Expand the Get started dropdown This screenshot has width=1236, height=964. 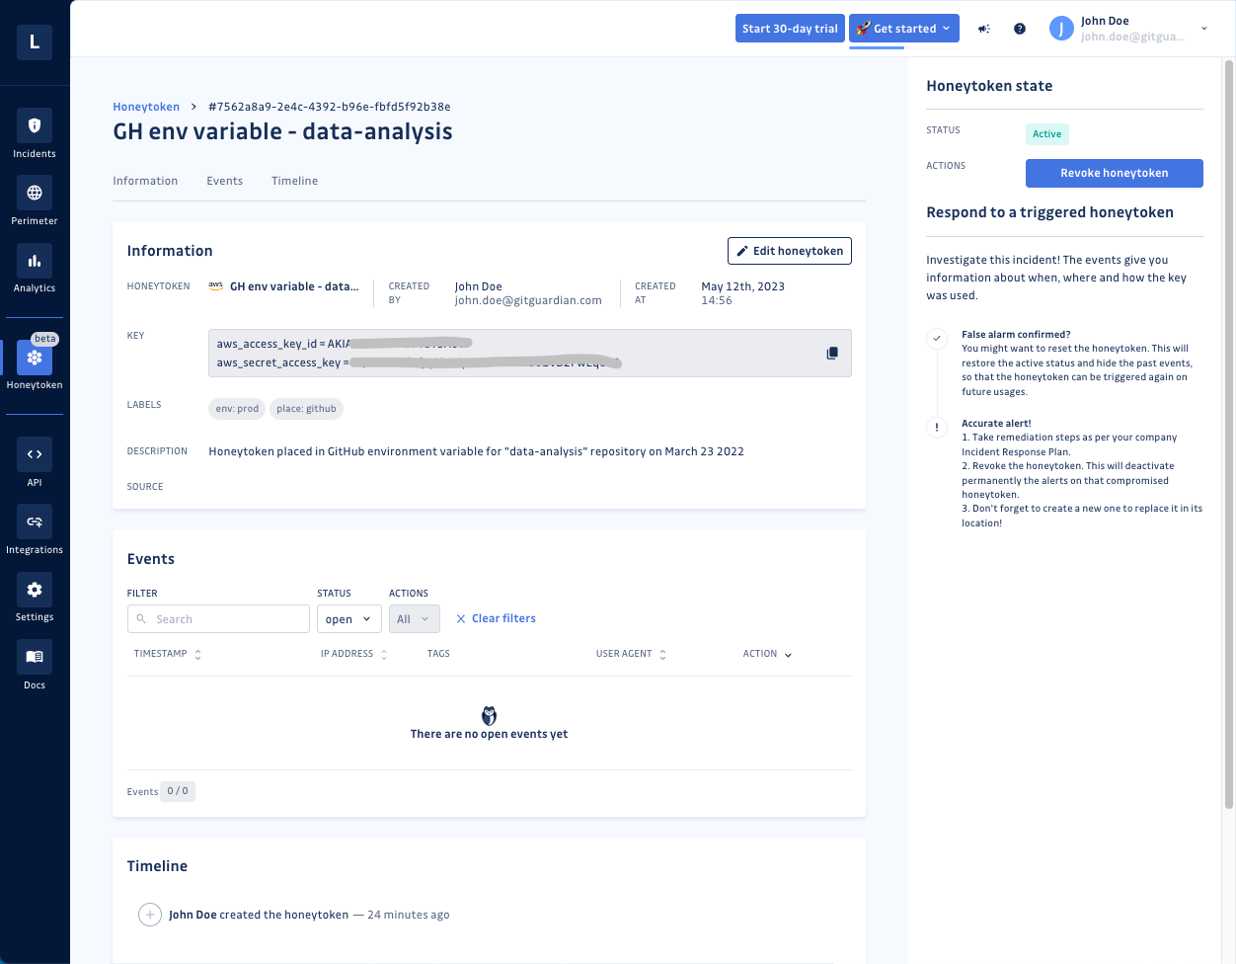point(902,28)
